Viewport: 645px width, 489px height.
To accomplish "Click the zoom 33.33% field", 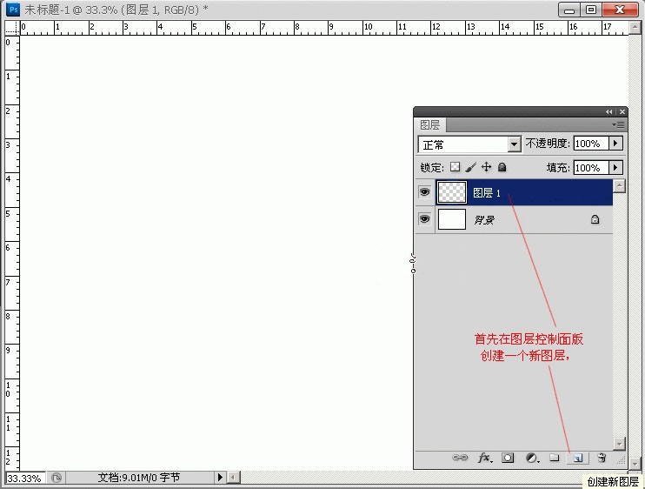I will click(25, 478).
